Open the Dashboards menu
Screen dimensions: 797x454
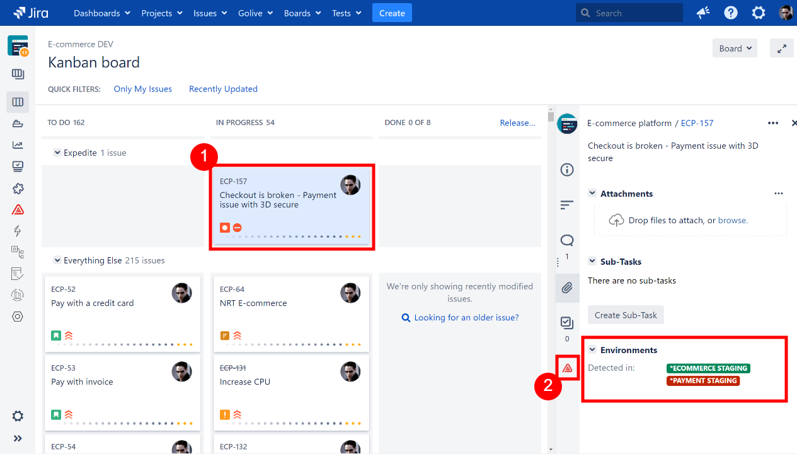[101, 13]
